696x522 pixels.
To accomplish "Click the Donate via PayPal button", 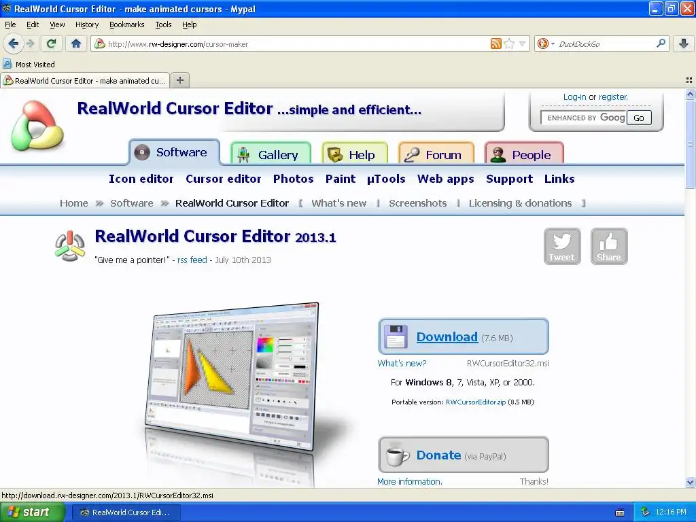I will pos(464,455).
